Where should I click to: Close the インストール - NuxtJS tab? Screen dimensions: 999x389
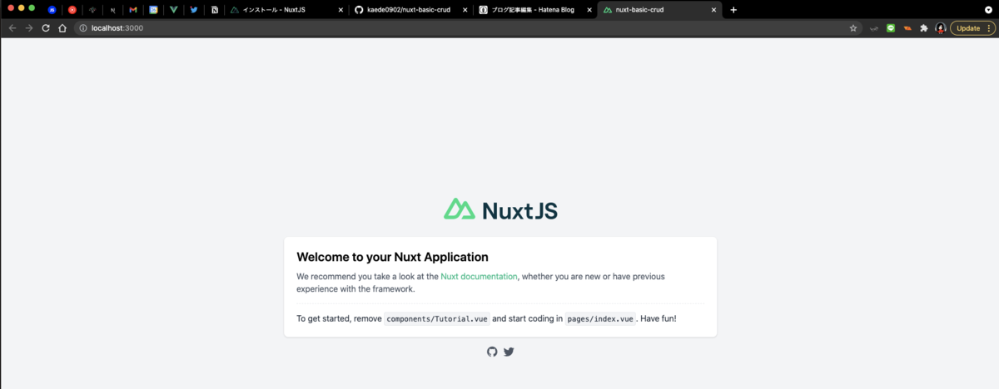[340, 10]
